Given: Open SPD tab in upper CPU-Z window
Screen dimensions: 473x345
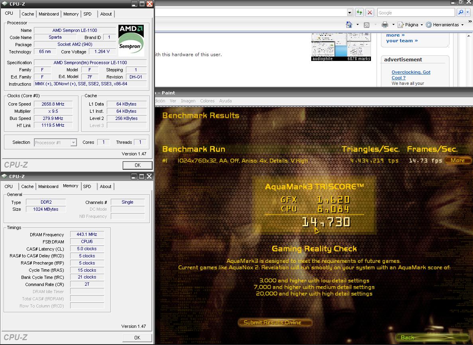Looking at the screenshot, I should [x=88, y=14].
